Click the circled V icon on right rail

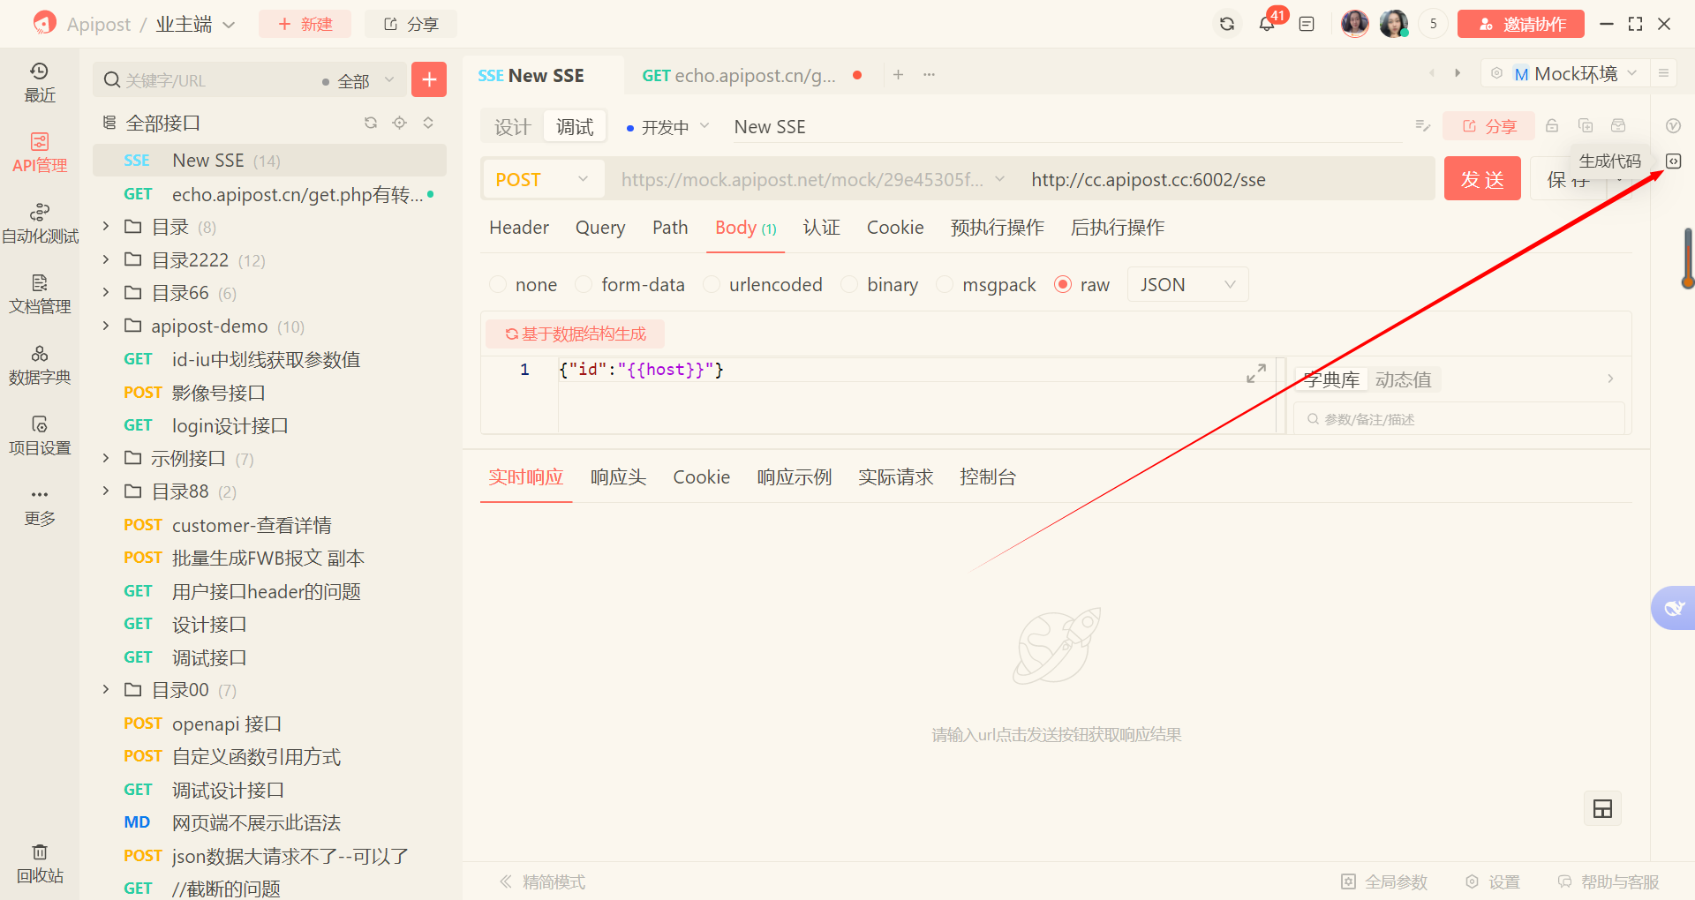(1673, 126)
